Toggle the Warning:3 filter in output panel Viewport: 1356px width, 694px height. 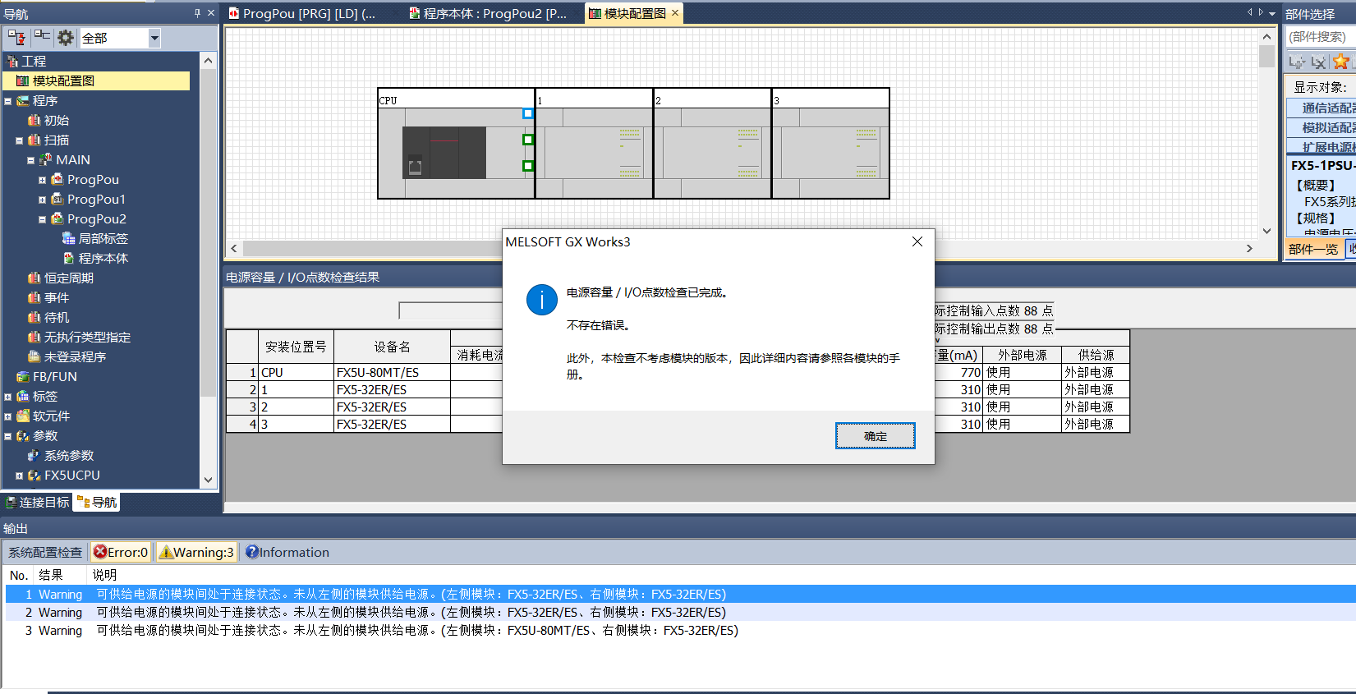point(197,552)
